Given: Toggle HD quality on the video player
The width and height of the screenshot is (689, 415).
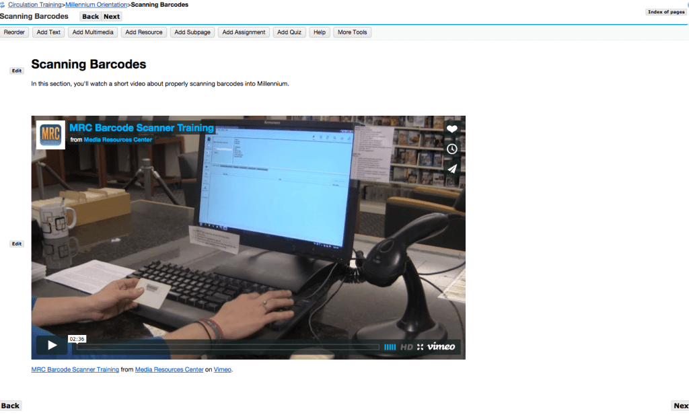Looking at the screenshot, I should (x=406, y=347).
